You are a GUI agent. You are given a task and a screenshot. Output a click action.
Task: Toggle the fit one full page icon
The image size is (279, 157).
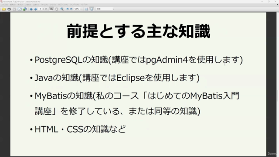(x=92, y=9)
